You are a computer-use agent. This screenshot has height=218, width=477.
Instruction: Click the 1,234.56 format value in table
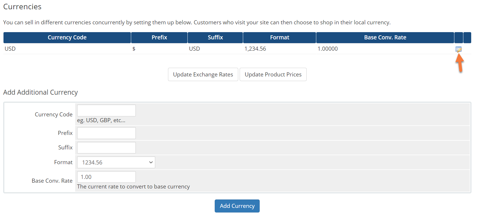[255, 49]
